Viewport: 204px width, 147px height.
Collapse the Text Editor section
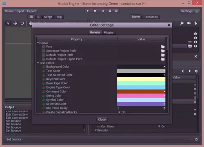click(x=38, y=63)
